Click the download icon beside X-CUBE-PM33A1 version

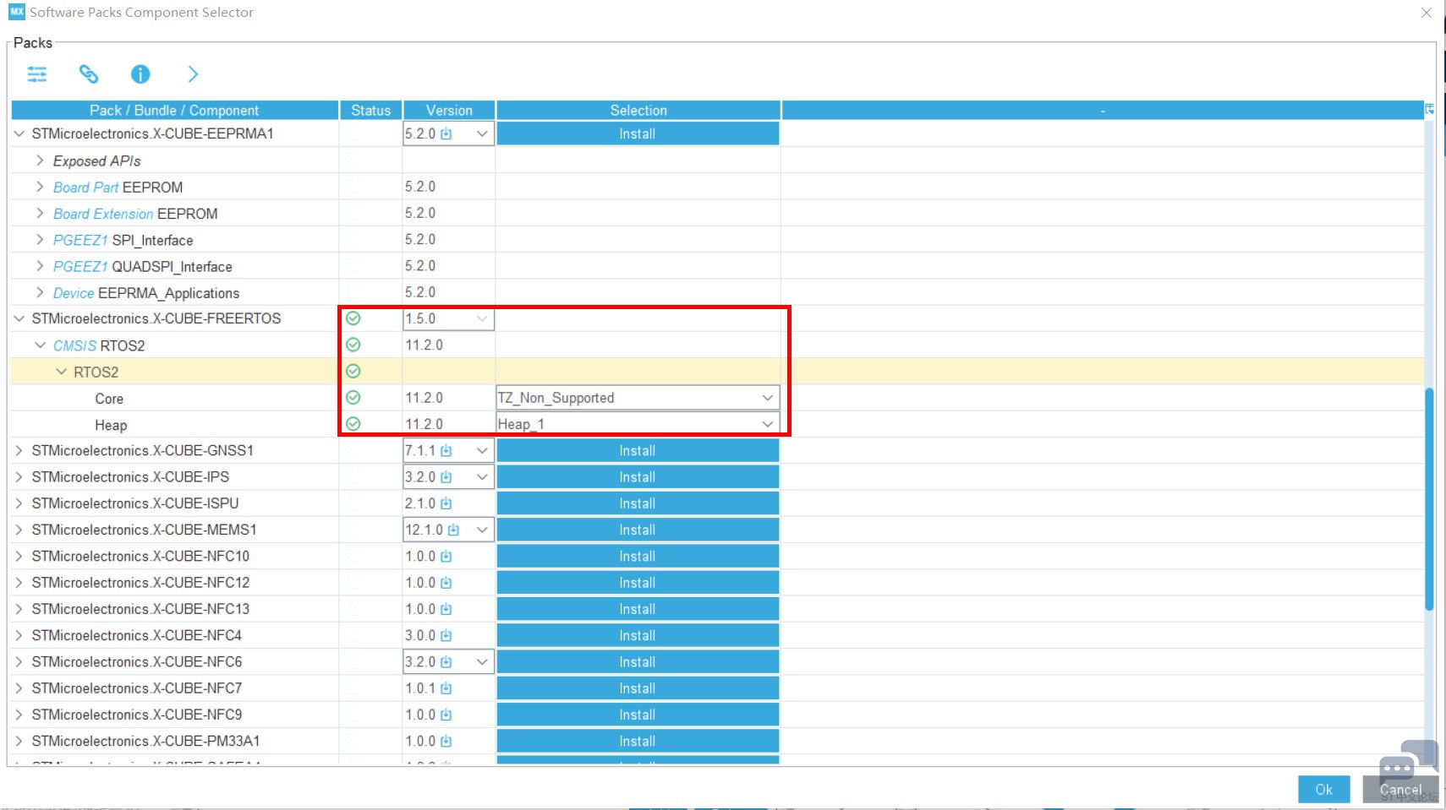click(446, 741)
